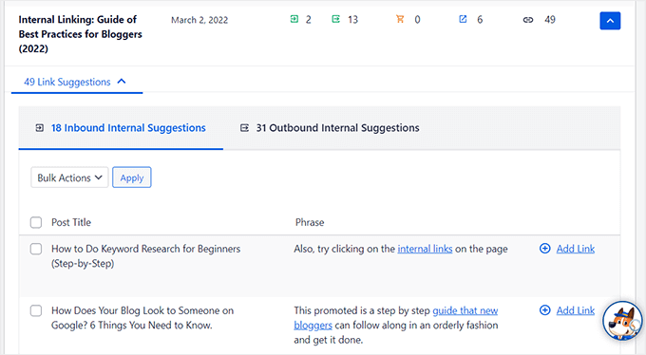646x355 pixels.
Task: Switch to 31 Outbound Internal Suggestions tab
Action: click(x=330, y=128)
